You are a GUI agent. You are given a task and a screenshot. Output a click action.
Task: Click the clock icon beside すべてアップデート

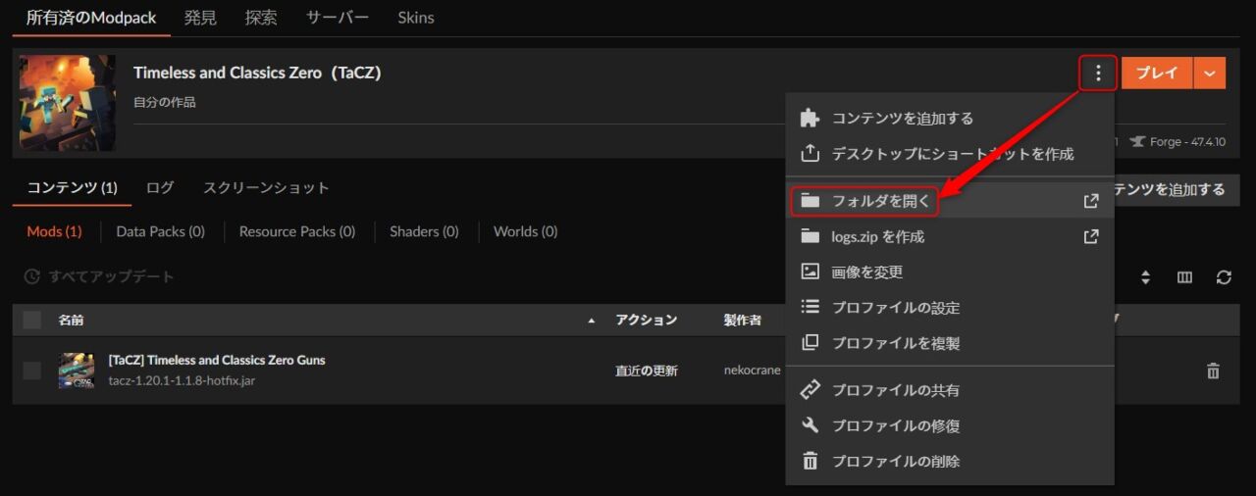pyautogui.click(x=32, y=277)
